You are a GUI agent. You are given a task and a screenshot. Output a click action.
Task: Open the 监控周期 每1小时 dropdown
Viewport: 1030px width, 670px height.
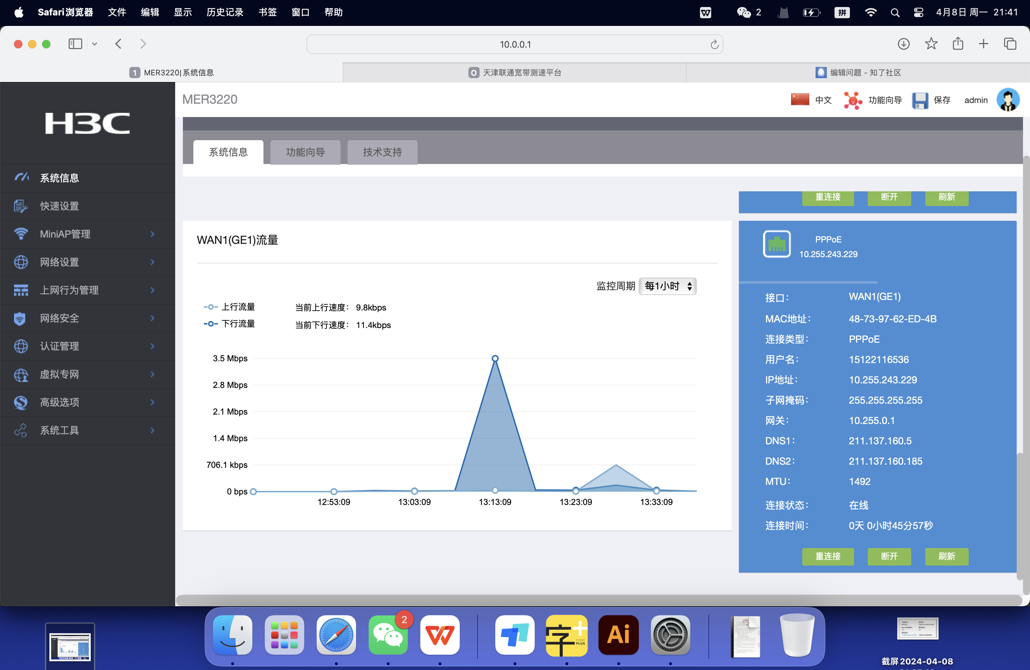[667, 286]
